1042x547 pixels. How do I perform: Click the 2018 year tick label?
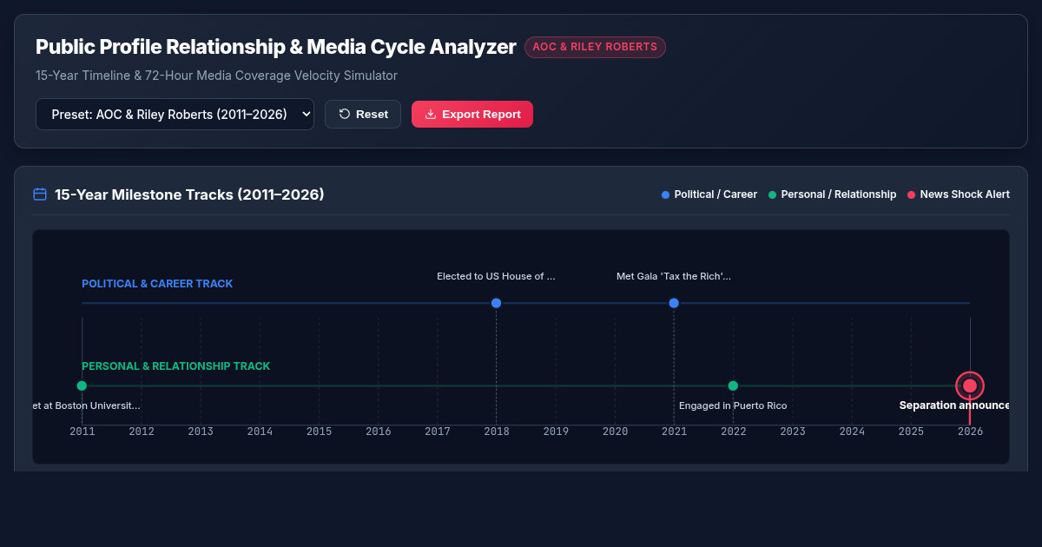(497, 432)
